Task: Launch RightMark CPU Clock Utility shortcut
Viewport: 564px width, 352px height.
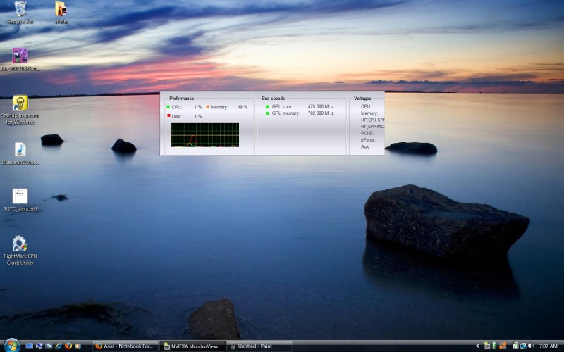Action: click(x=20, y=244)
